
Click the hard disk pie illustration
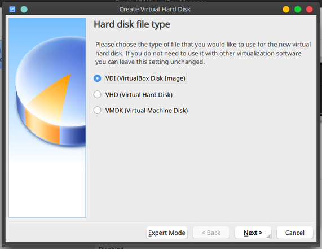51,90
